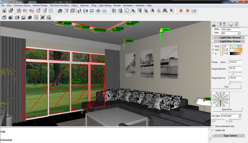The width and height of the screenshot is (248, 143).
Task: Select the arrow pointer selection tool
Action: 133,11
